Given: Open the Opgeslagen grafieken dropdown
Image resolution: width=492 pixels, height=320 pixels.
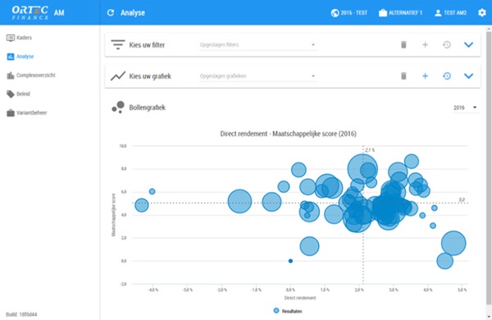Looking at the screenshot, I should [x=258, y=76].
